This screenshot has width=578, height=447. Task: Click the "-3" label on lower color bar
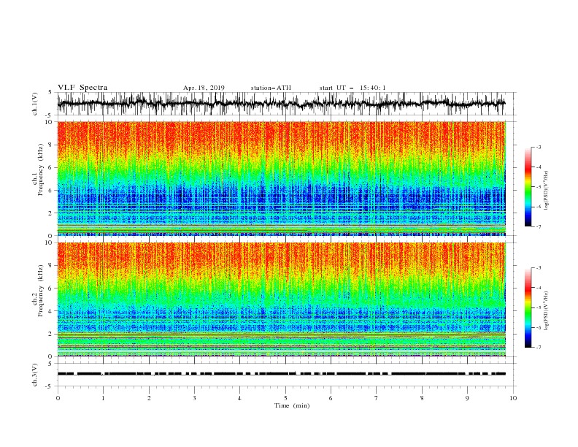pos(539,268)
